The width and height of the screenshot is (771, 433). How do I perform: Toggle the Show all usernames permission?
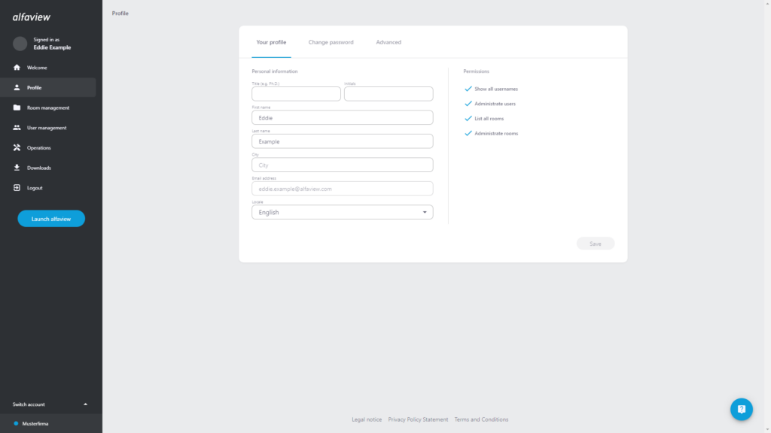point(468,88)
